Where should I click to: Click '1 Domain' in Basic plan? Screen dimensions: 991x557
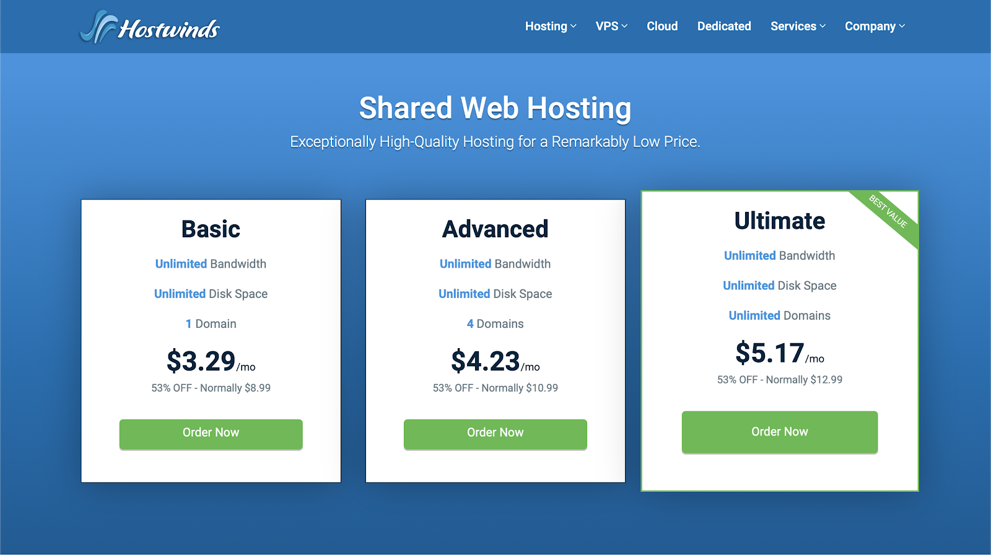211,324
